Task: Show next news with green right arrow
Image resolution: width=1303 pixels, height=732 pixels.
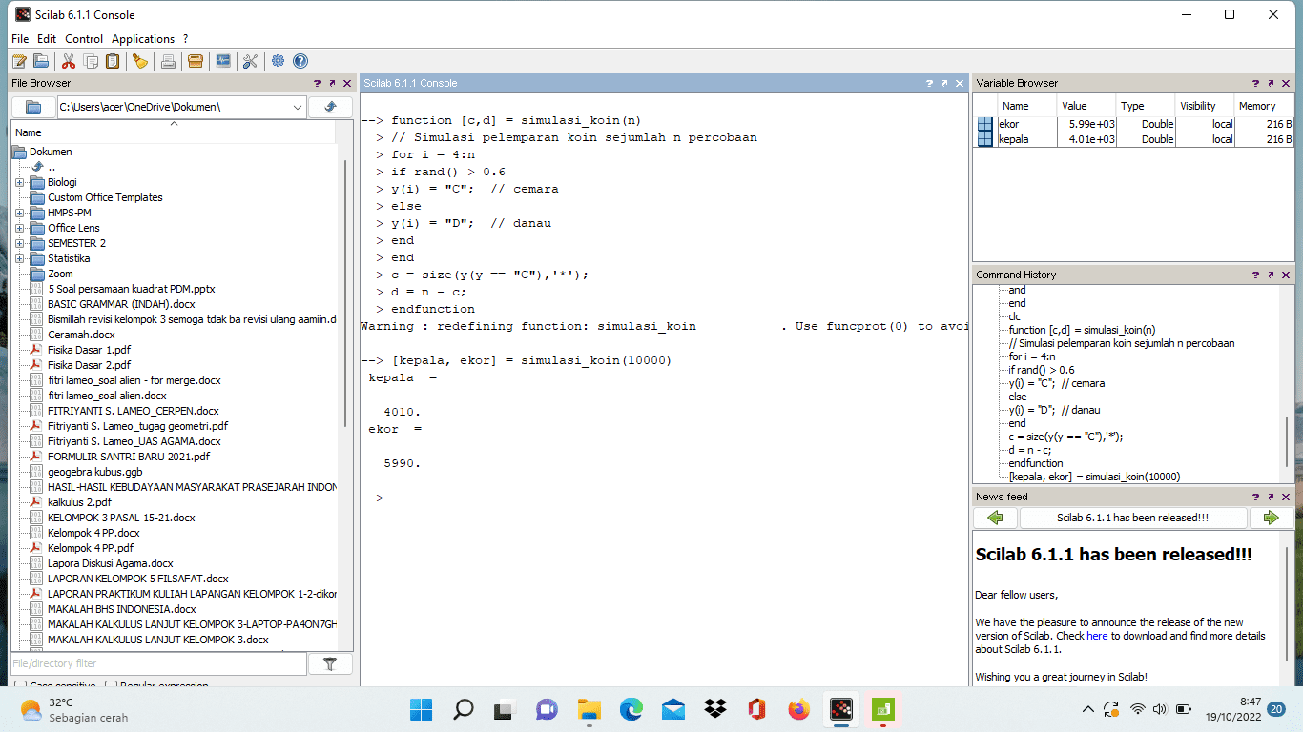Action: [1272, 518]
